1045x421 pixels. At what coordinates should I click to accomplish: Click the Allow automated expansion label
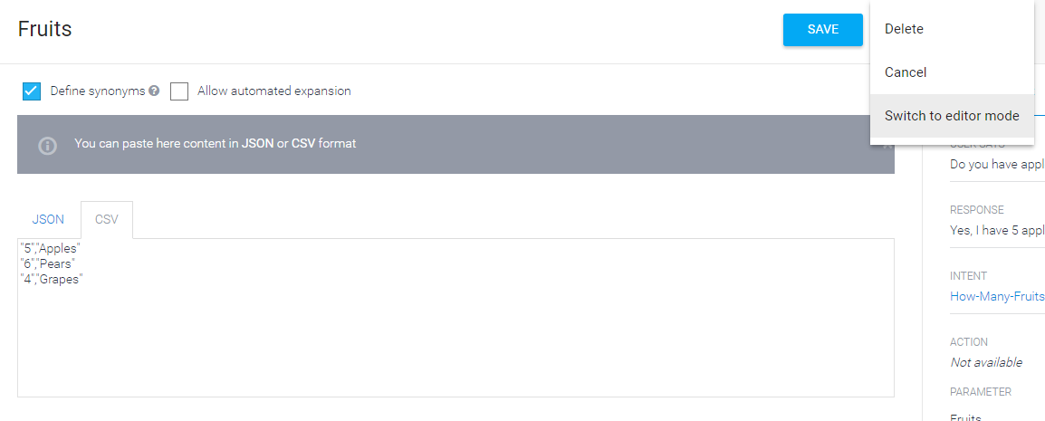(273, 91)
